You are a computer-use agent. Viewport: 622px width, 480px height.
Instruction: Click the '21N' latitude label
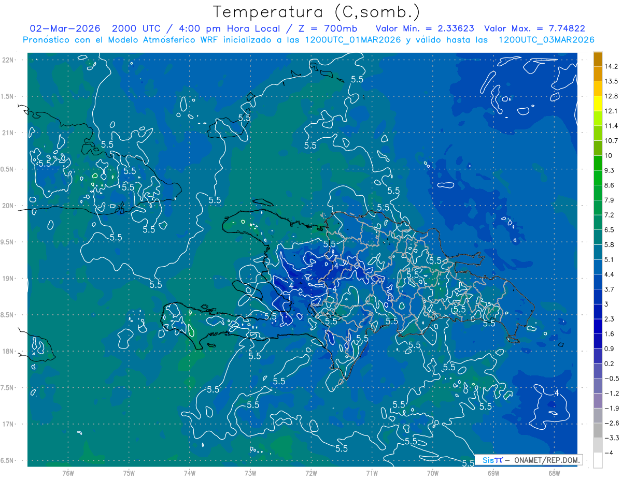click(8, 133)
